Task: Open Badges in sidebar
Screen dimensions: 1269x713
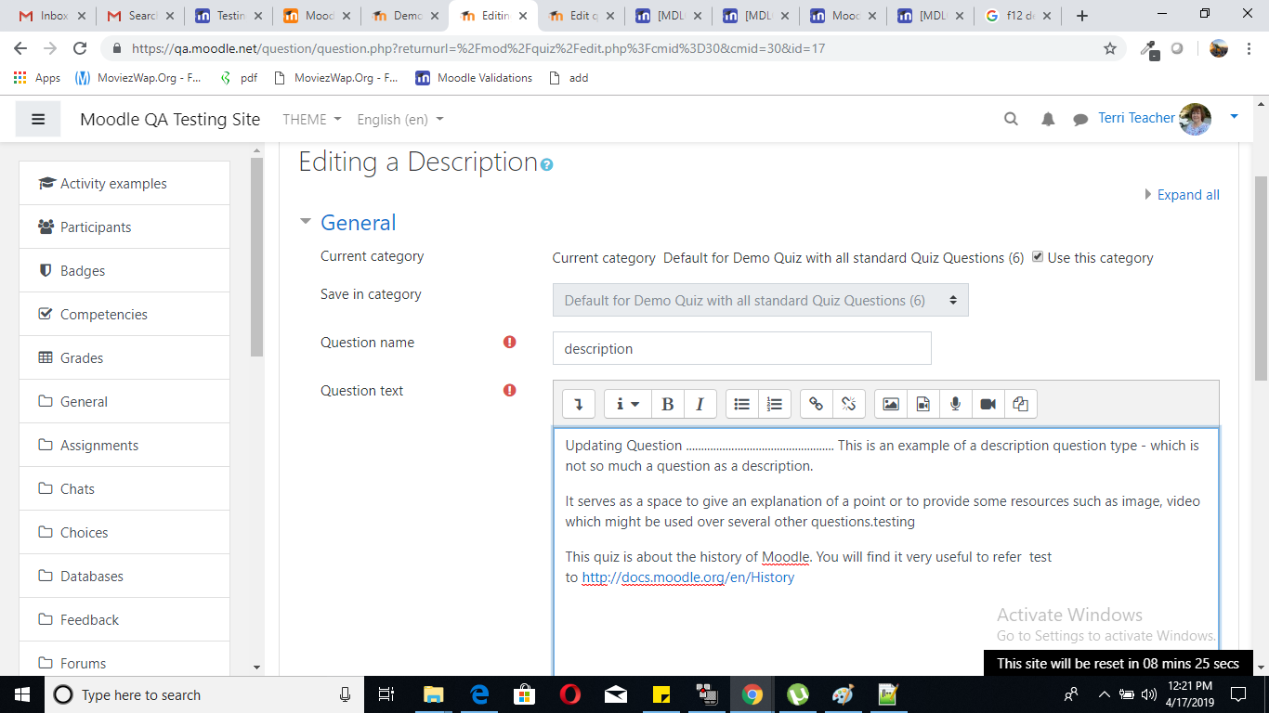Action: tap(124, 270)
